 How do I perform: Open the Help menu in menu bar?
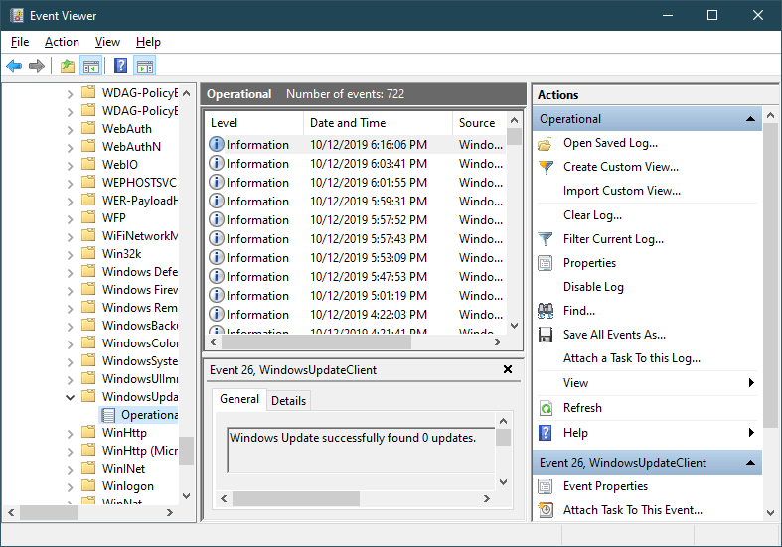(x=148, y=42)
